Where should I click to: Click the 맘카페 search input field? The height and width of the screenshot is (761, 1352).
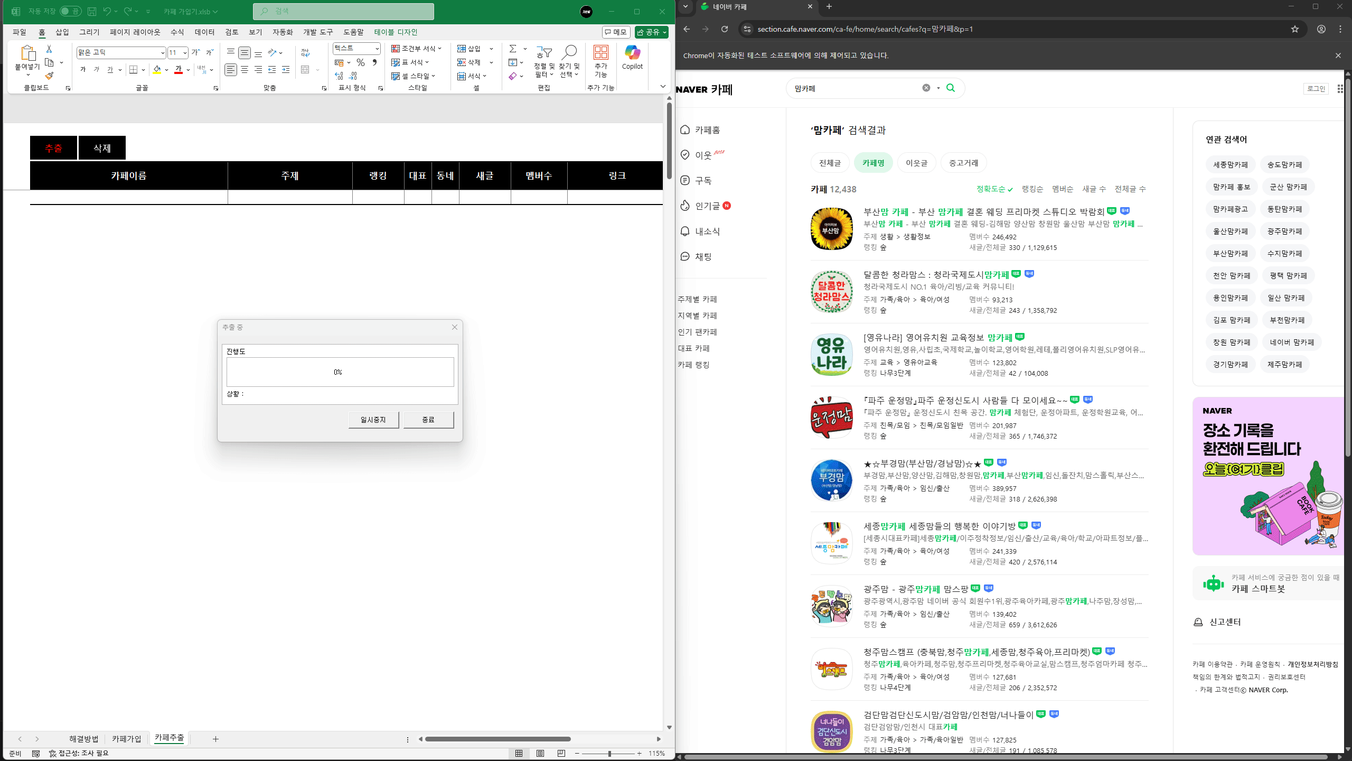pyautogui.click(x=856, y=88)
